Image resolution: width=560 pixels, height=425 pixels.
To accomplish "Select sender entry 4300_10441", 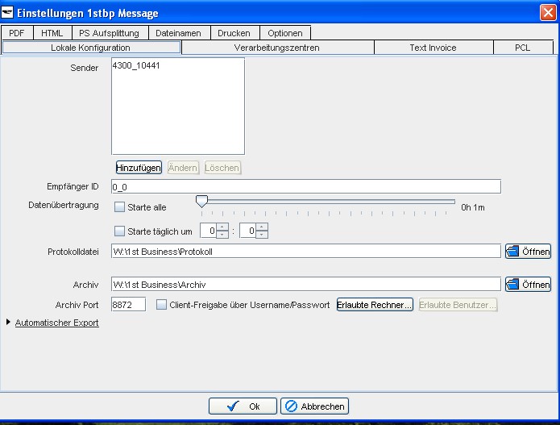I will click(136, 65).
